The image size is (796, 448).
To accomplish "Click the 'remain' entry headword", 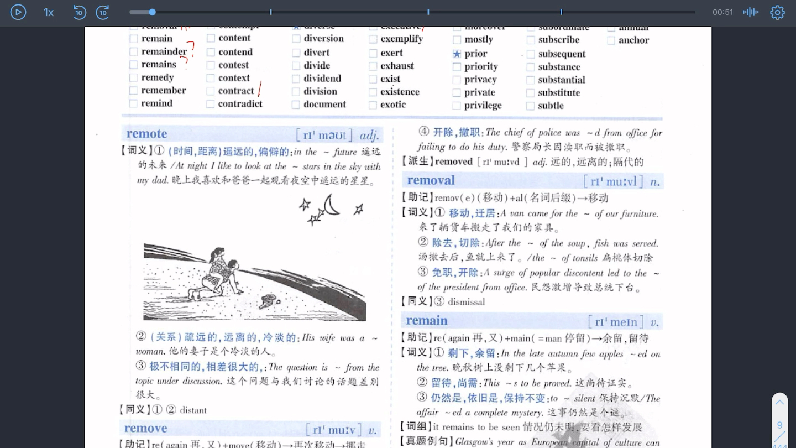I will point(427,321).
